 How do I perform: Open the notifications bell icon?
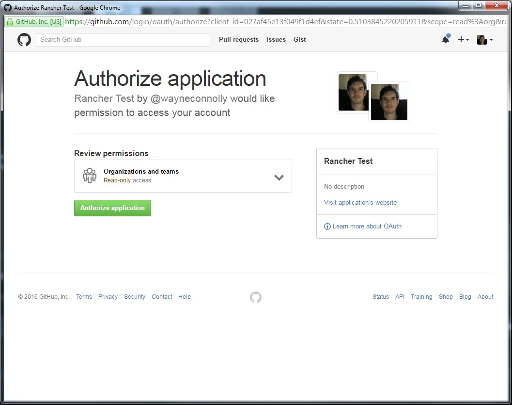click(x=446, y=39)
